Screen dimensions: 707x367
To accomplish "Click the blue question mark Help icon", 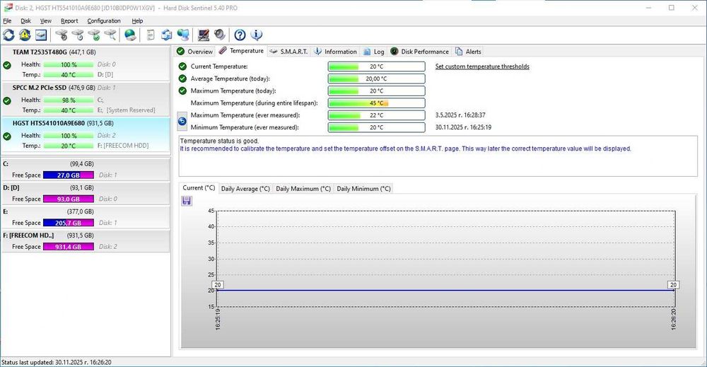I will [240, 35].
